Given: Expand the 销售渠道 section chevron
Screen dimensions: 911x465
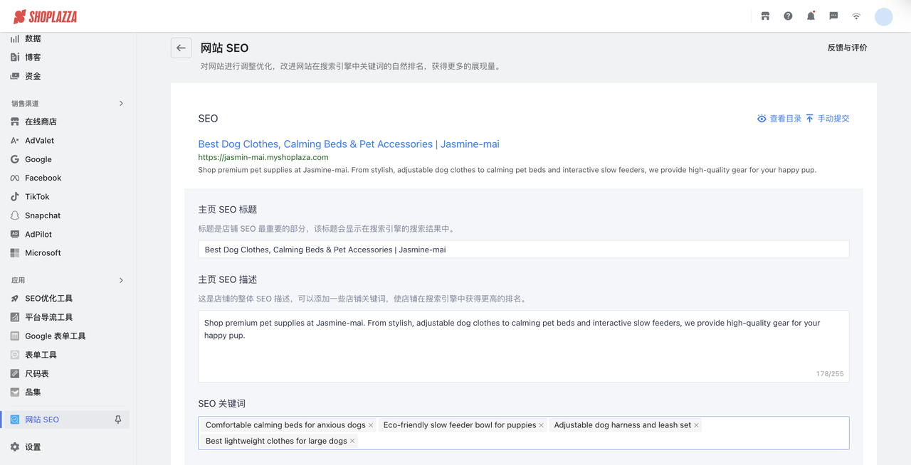Looking at the screenshot, I should click(x=121, y=104).
